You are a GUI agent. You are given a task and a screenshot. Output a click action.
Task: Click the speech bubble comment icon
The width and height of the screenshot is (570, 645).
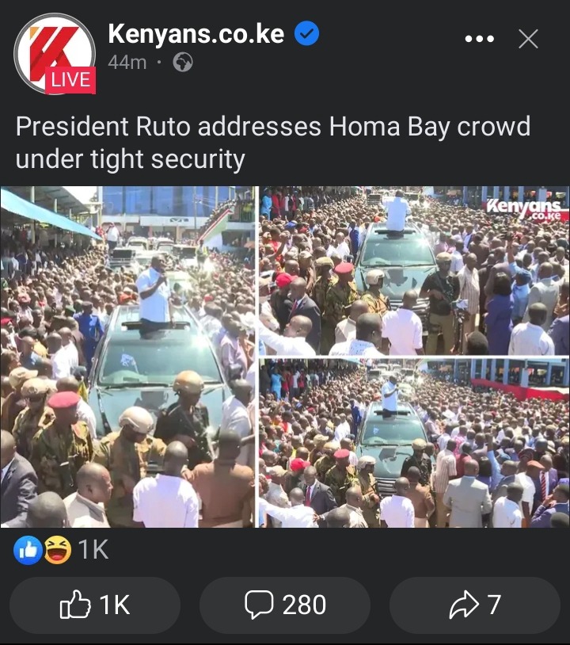pyautogui.click(x=259, y=605)
